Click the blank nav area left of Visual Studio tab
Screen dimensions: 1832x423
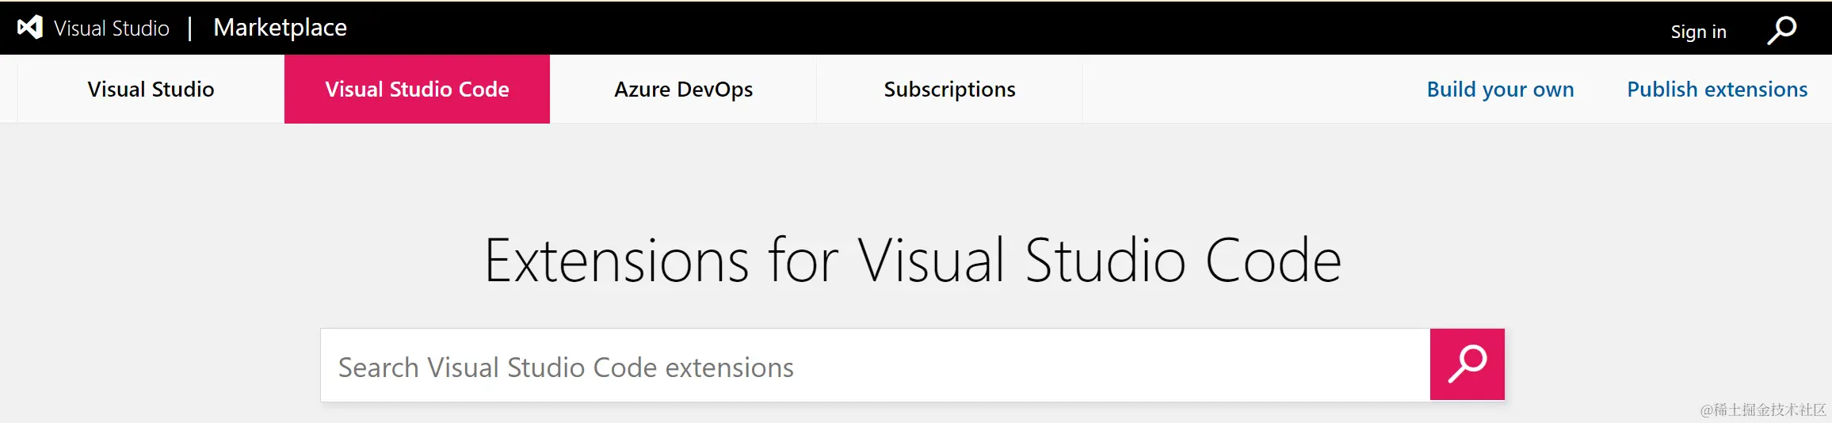point(8,90)
